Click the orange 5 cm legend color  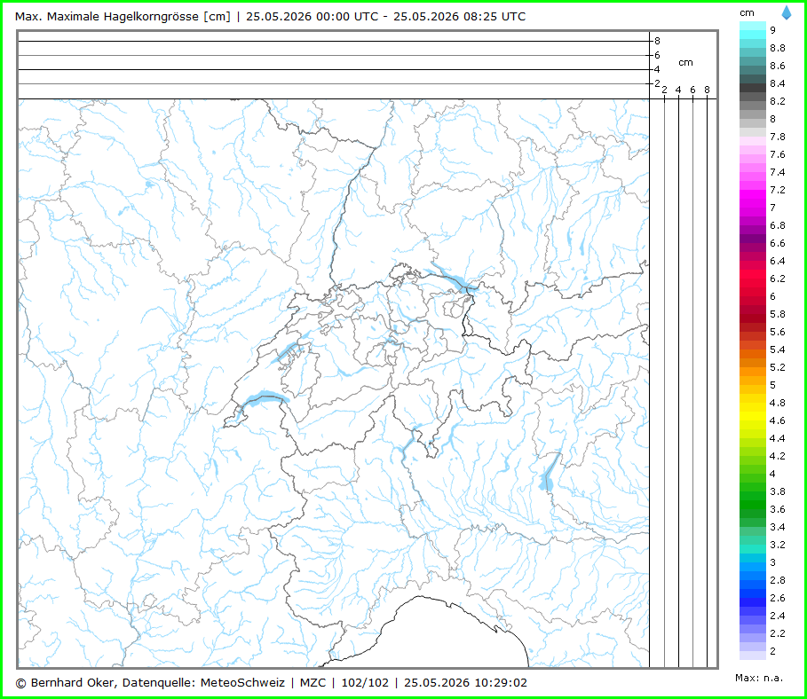[x=753, y=385]
